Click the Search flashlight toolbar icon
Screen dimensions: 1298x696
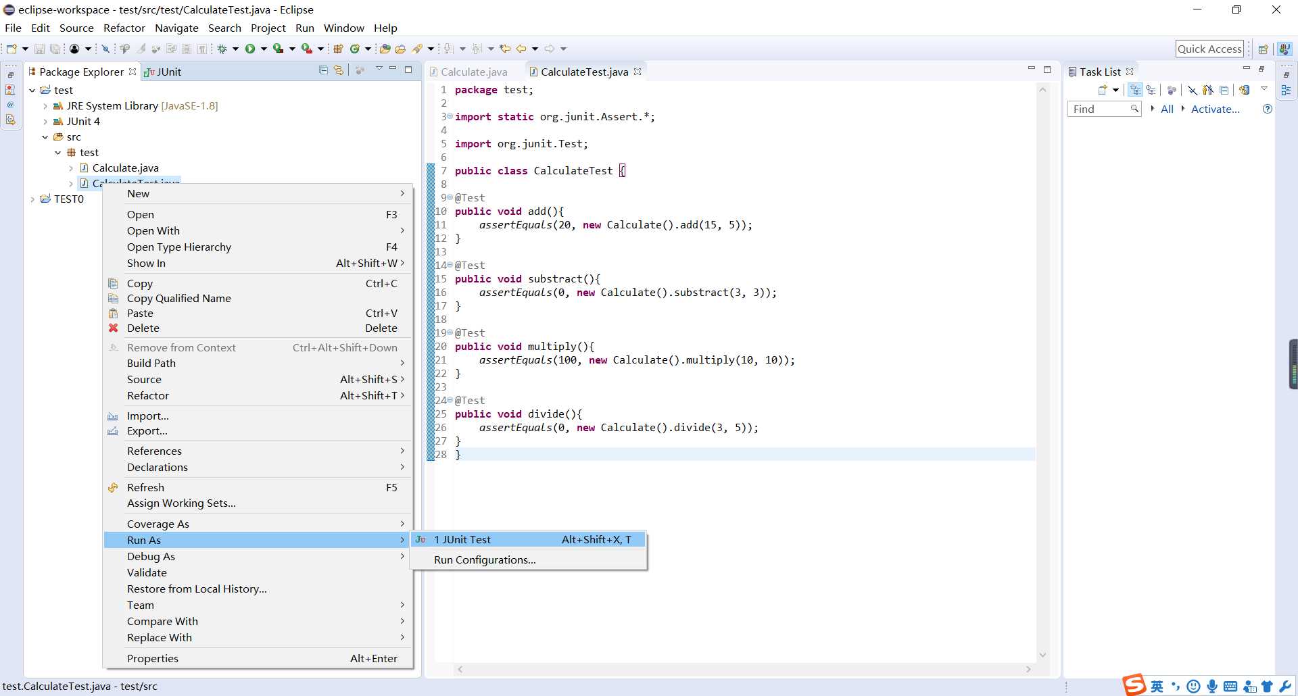(417, 49)
